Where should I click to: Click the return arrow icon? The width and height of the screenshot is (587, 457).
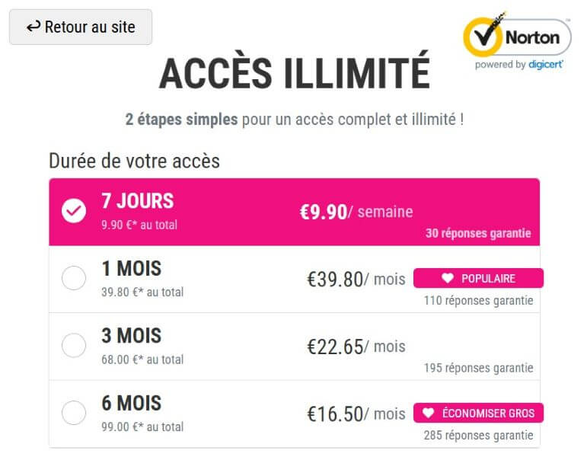click(33, 27)
